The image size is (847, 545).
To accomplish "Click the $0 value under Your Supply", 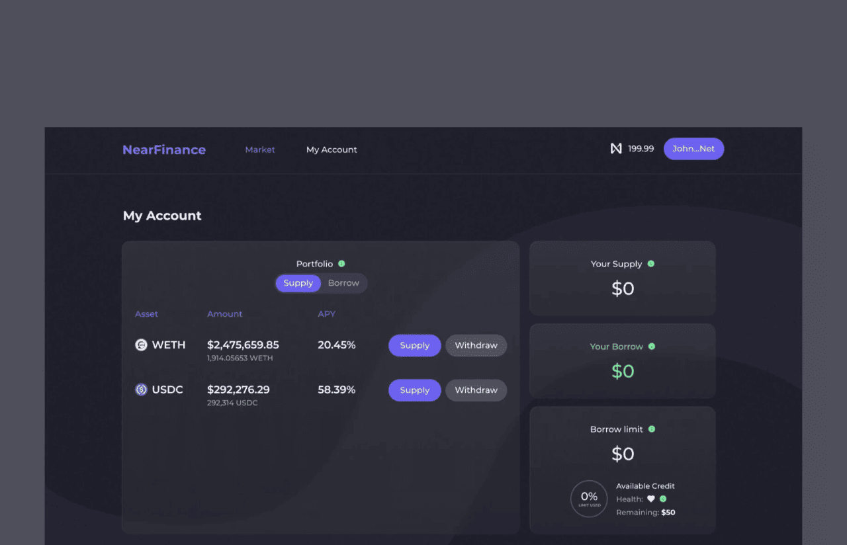I will tap(623, 288).
